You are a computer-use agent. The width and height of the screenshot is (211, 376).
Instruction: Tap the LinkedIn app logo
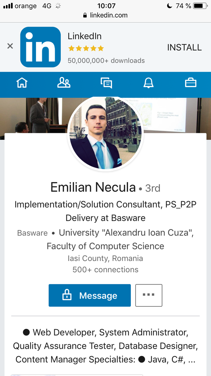pyautogui.click(x=40, y=47)
